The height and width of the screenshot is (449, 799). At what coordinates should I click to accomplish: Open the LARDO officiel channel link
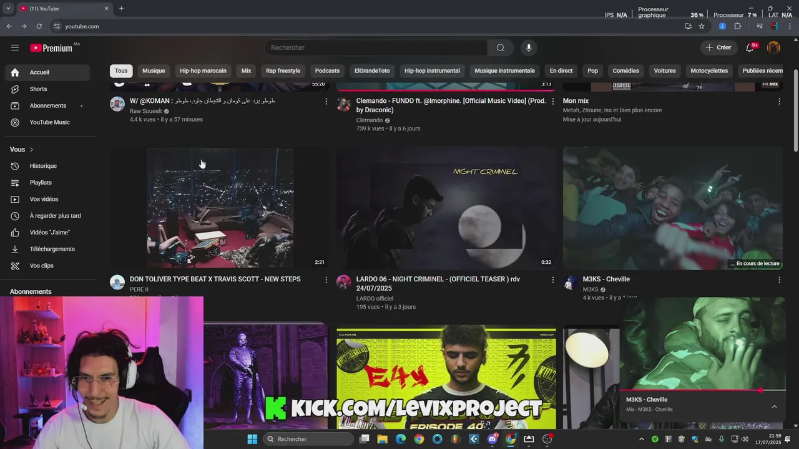pos(375,299)
